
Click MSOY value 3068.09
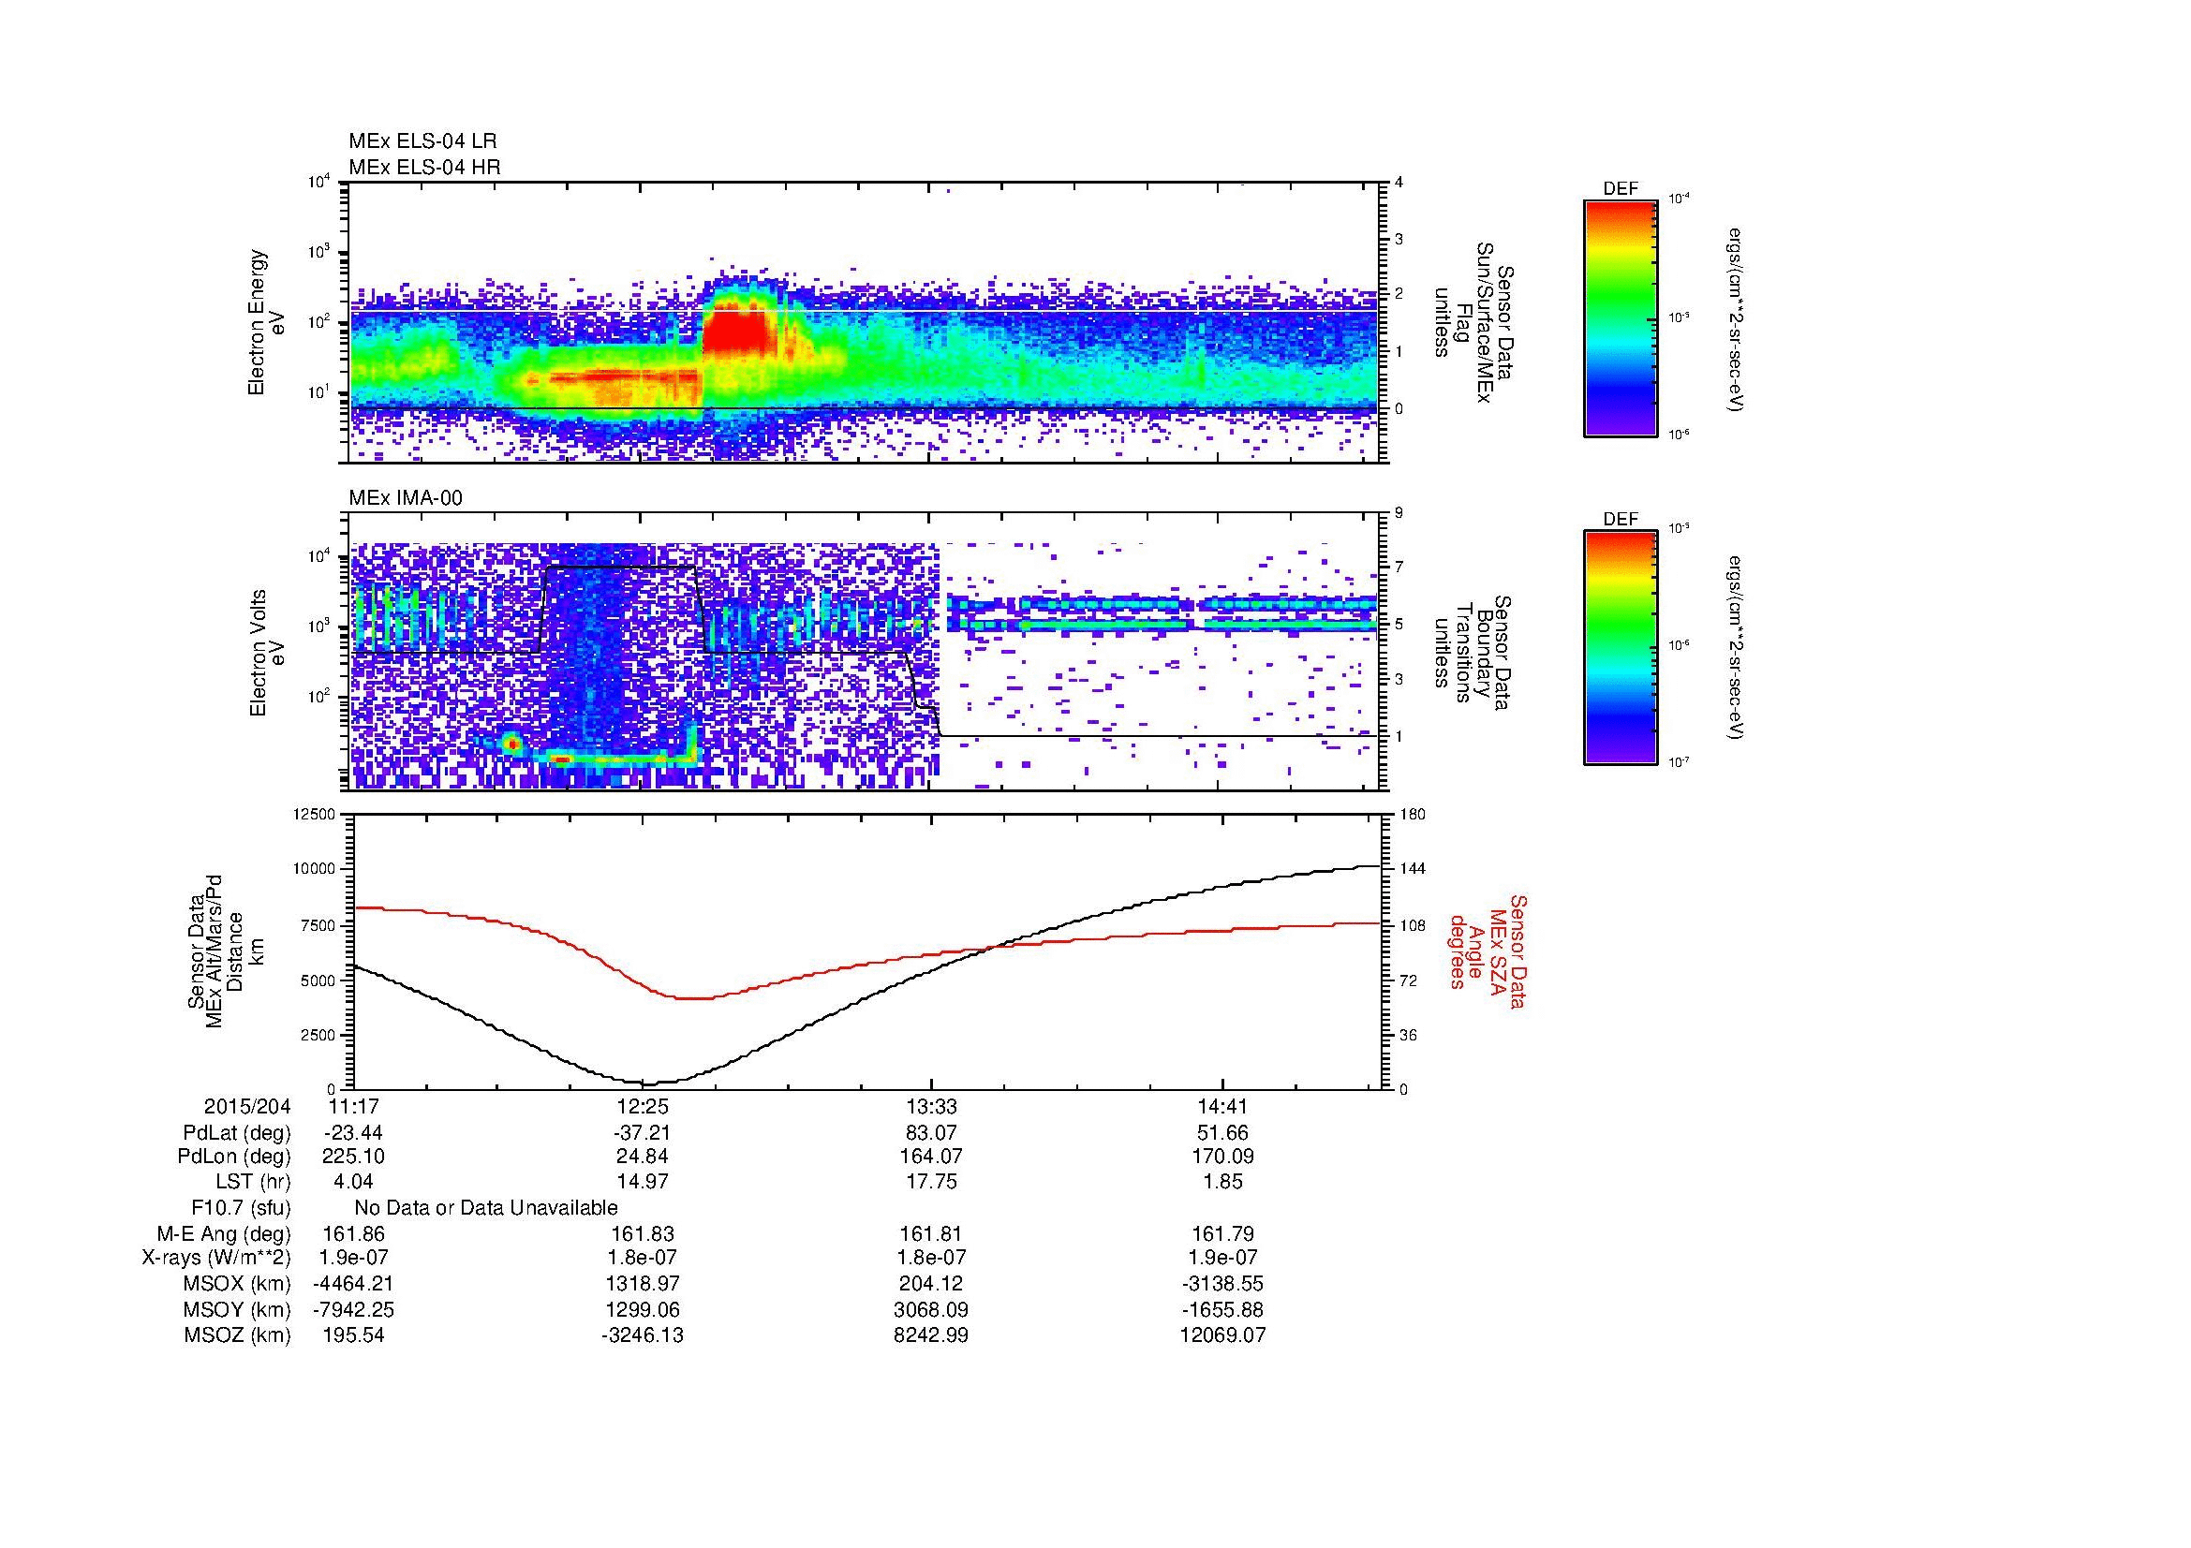(x=932, y=1310)
